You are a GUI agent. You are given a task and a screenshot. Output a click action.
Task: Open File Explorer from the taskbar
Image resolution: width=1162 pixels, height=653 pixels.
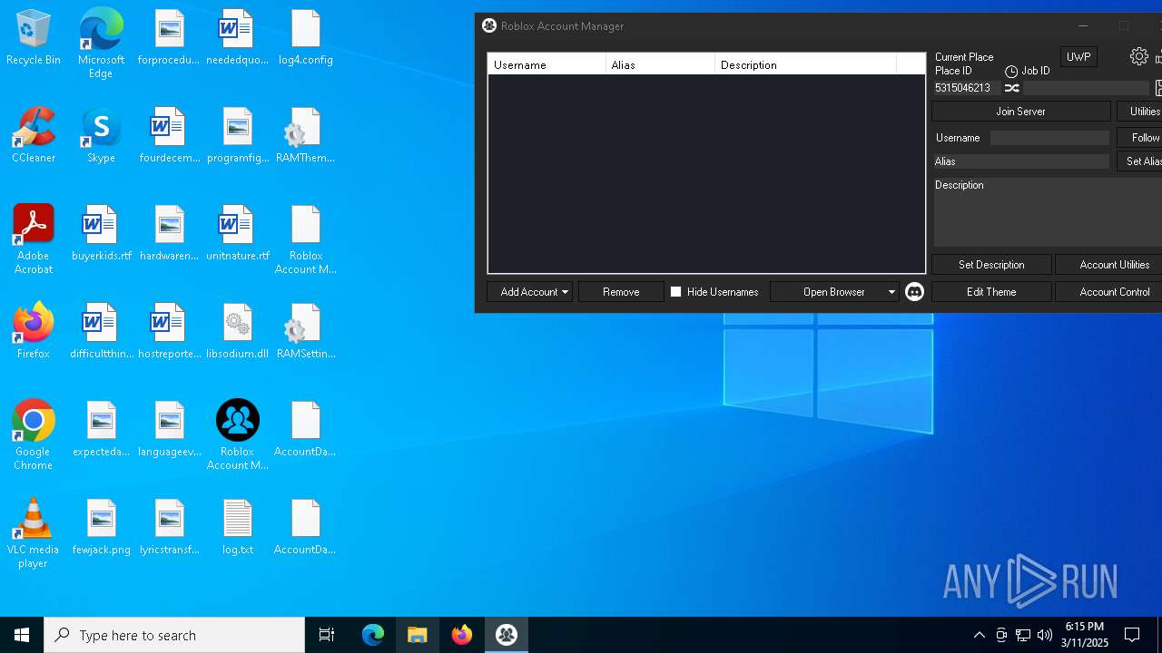pos(418,635)
